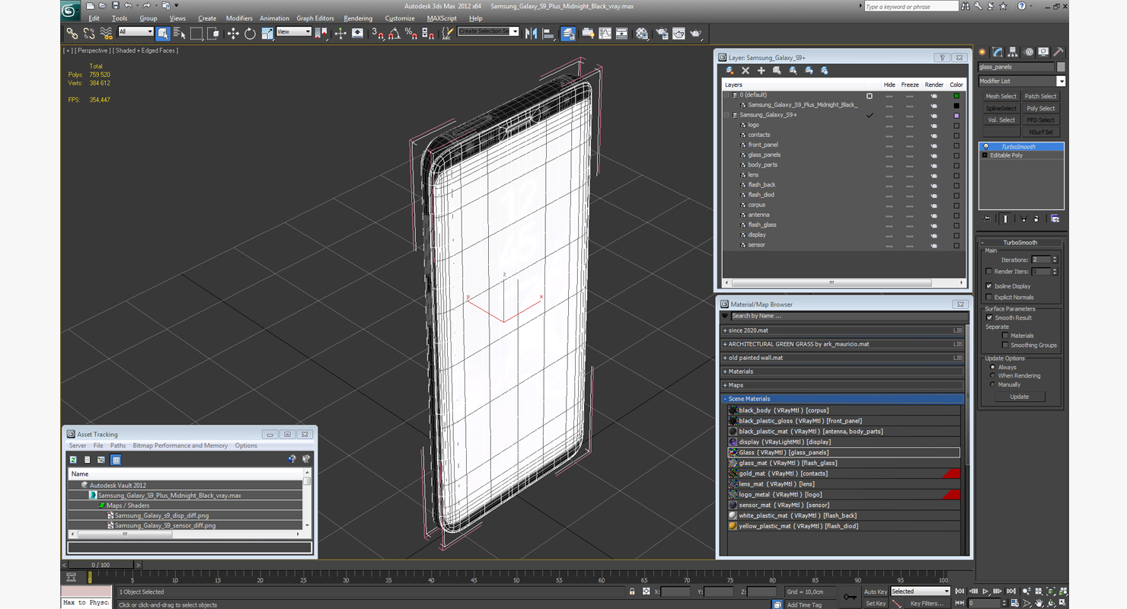Open the Modifiers menu

(x=239, y=18)
